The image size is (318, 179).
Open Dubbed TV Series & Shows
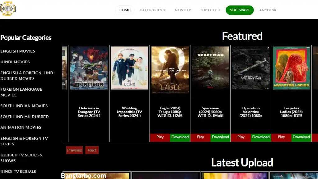[21, 158]
